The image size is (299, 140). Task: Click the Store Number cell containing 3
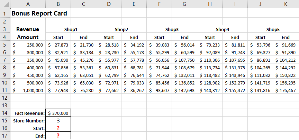pos(58,121)
